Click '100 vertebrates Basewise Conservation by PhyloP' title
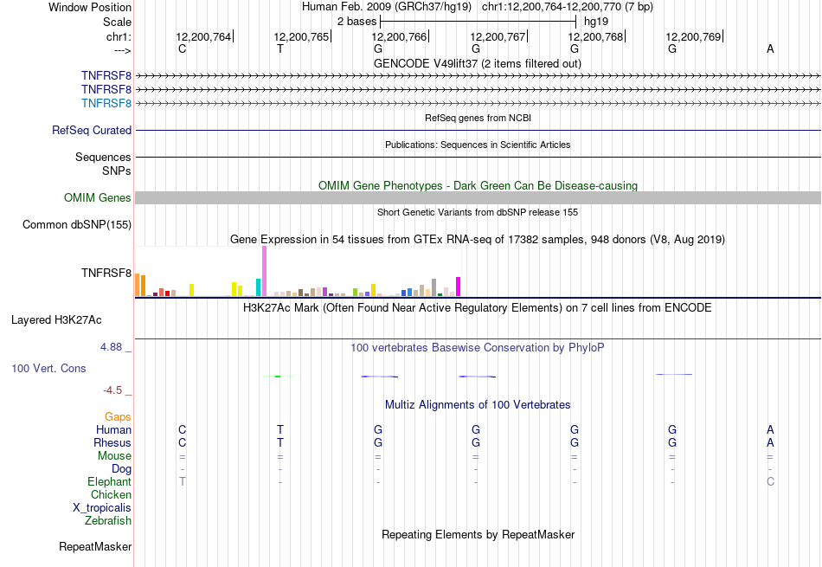 [x=478, y=347]
